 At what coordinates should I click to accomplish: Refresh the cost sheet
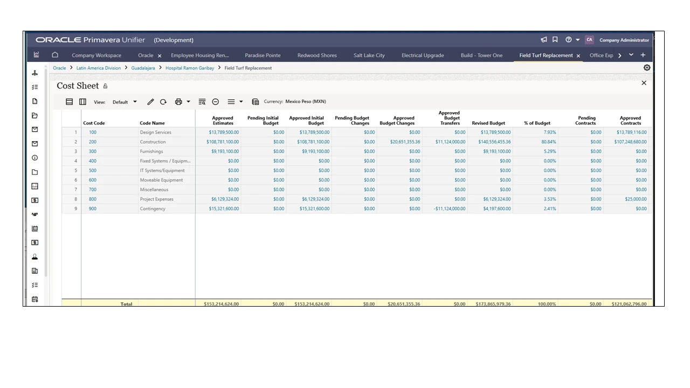[x=163, y=102]
